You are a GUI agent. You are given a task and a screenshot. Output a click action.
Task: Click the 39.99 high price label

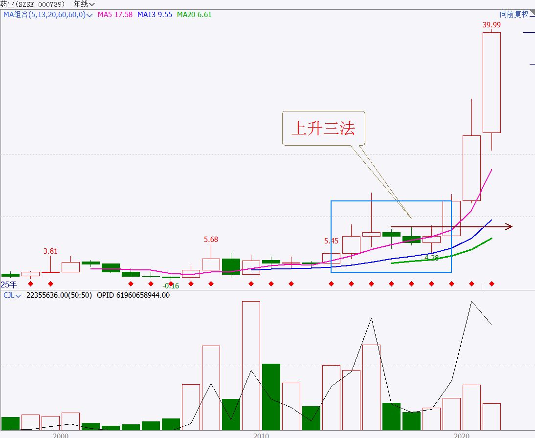(491, 24)
